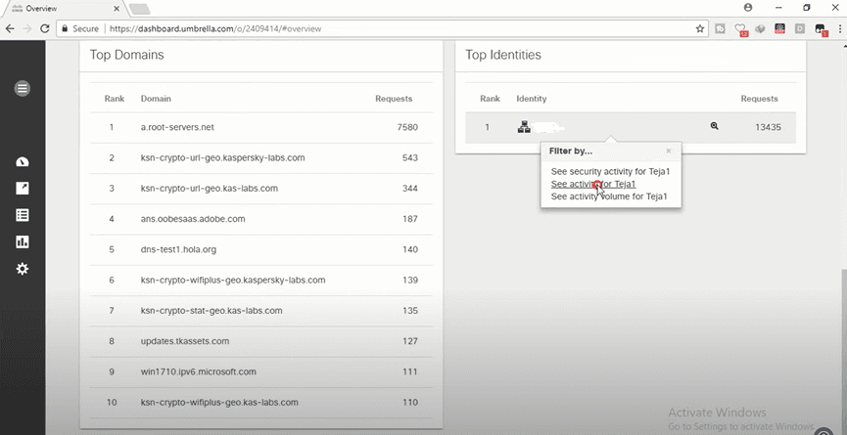Click the Requests header in the Top Identities table
Viewport: 847px width, 435px height.
tap(759, 99)
